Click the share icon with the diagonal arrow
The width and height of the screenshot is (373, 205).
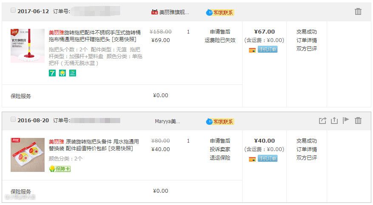(x=323, y=121)
